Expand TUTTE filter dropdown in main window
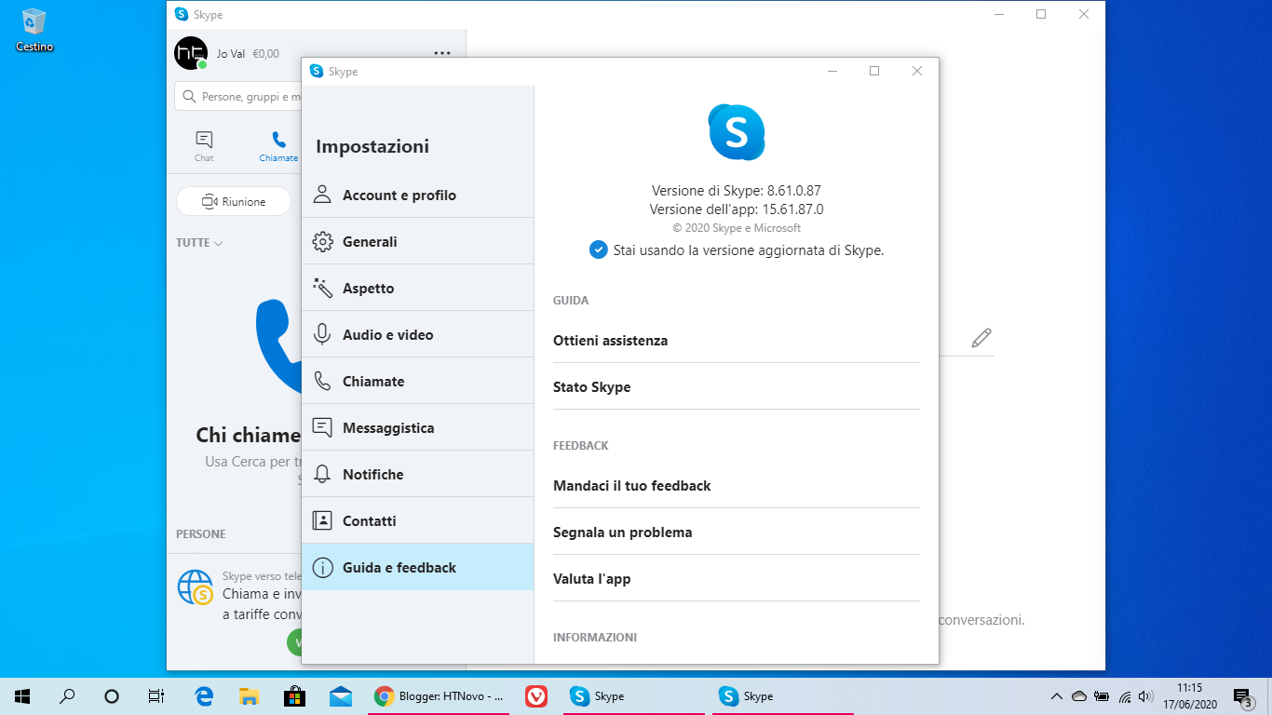 [199, 243]
